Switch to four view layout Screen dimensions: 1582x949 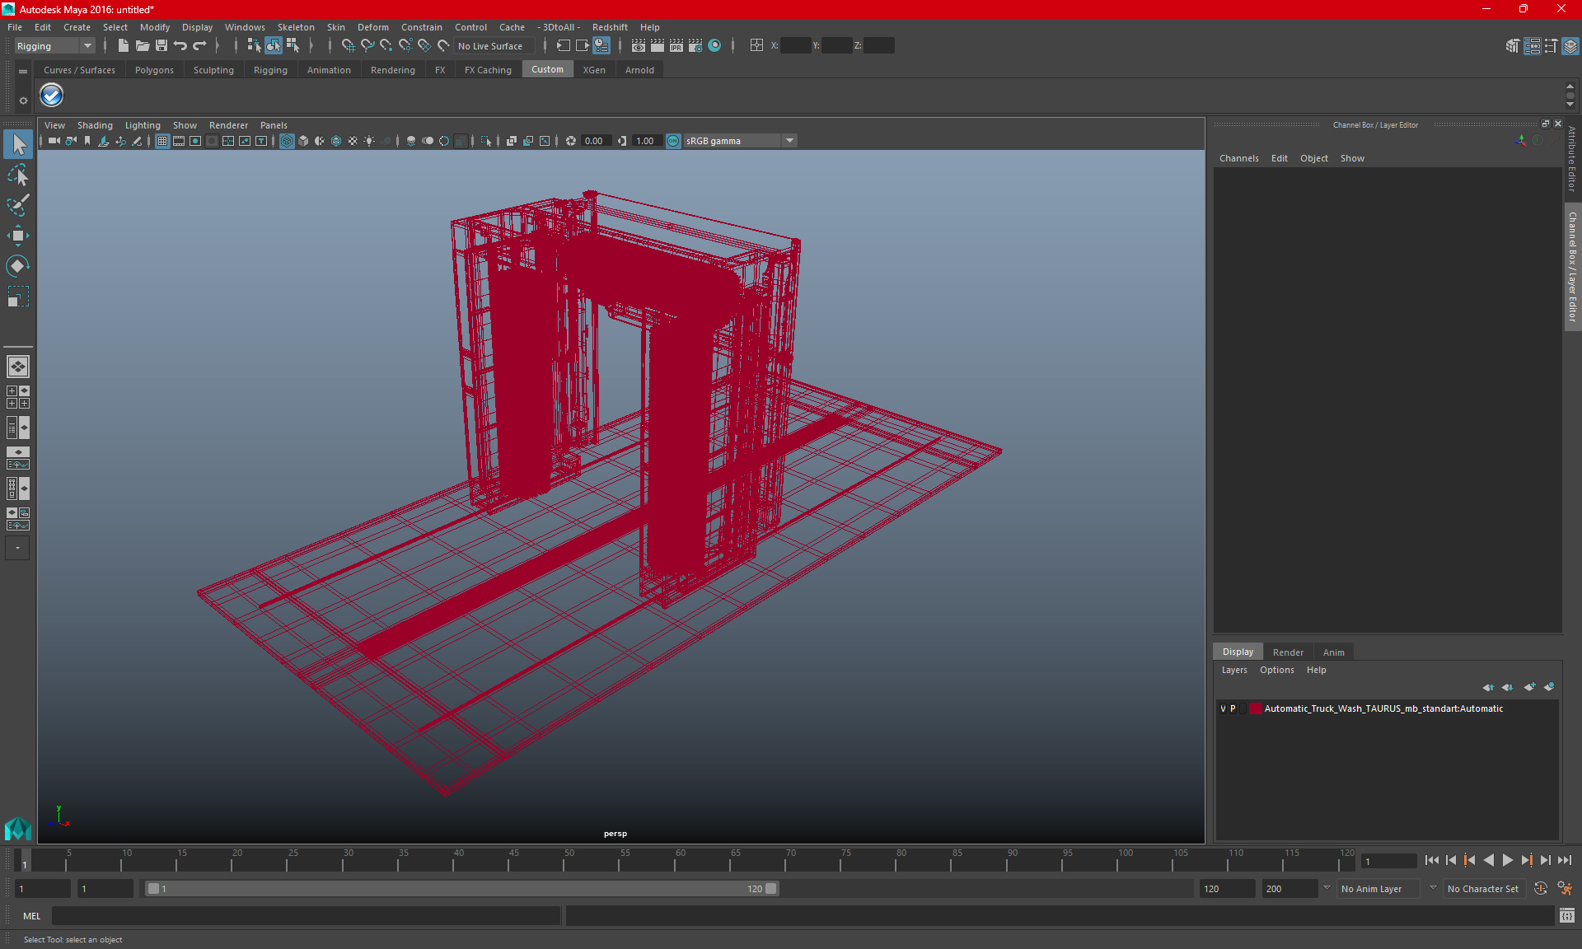pyautogui.click(x=18, y=397)
